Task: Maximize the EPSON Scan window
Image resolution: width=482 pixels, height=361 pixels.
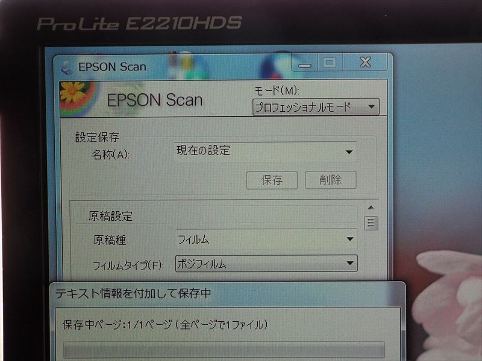Action: pos(330,63)
